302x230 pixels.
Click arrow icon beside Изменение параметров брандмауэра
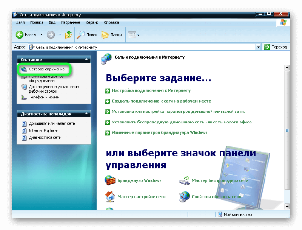107,133
